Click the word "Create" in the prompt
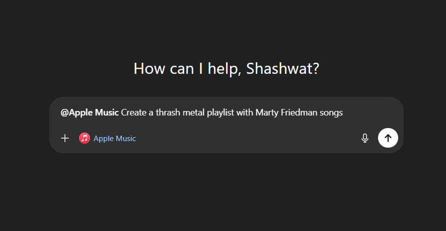The height and width of the screenshot is (231, 446). (133, 112)
